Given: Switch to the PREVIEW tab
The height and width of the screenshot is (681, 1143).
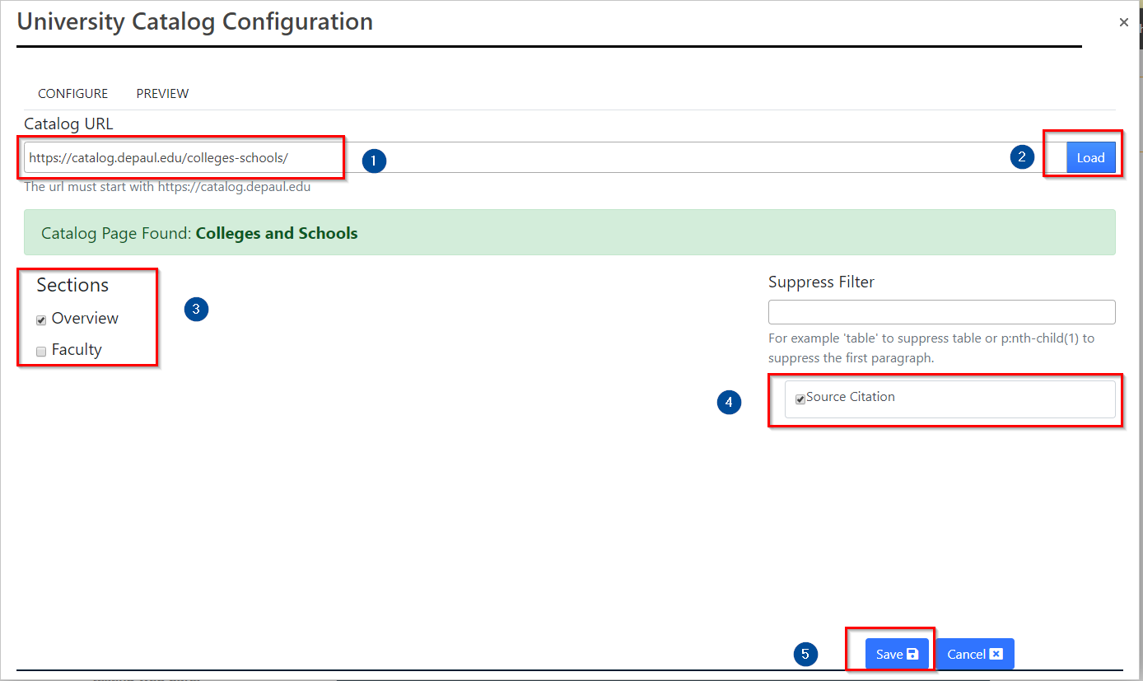Looking at the screenshot, I should [162, 94].
